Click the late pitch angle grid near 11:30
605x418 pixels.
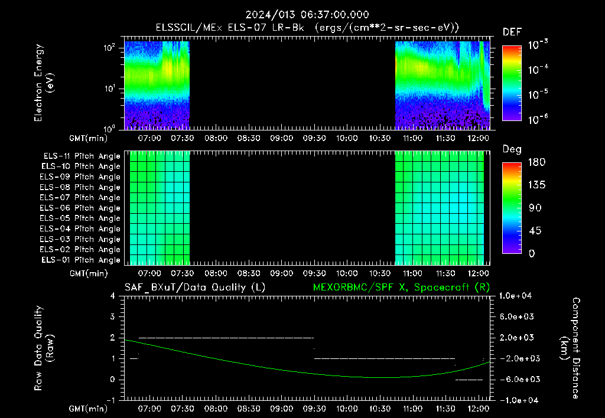point(440,208)
